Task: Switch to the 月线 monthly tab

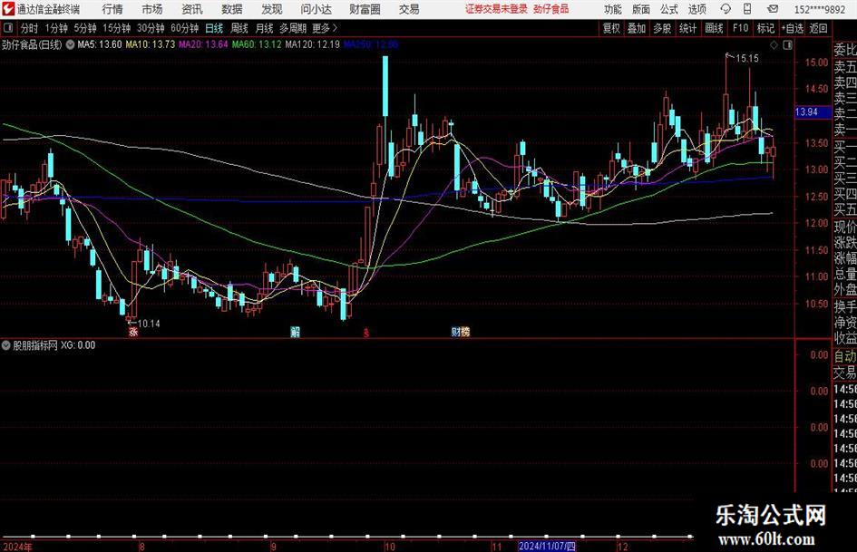Action: coord(264,28)
